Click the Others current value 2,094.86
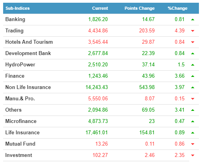 [x=98, y=110]
